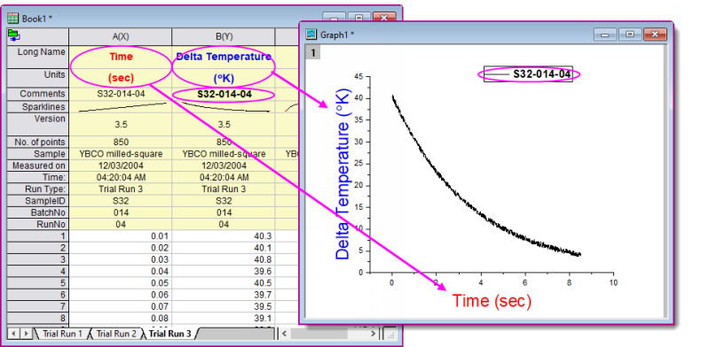Image resolution: width=709 pixels, height=347 pixels.
Task: Switch to the Trial Run 1 tab
Action: click(62, 334)
